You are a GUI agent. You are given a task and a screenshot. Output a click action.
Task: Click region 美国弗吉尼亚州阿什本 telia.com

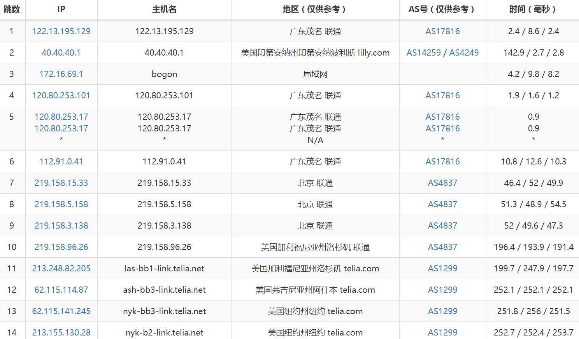tap(315, 290)
